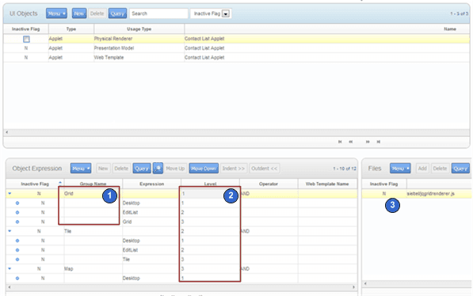The height and width of the screenshot is (296, 473).
Task: Click the Group Name column header
Action: (93, 184)
